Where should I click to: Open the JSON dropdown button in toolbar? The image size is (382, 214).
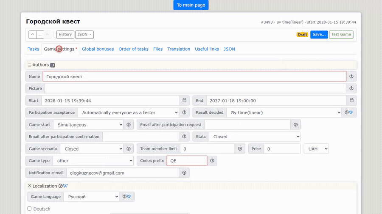click(84, 34)
